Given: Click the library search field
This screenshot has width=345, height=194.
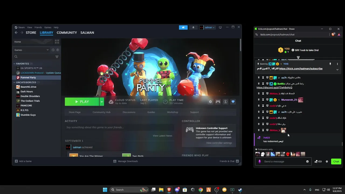Looking at the screenshot, I should pos(34,57).
